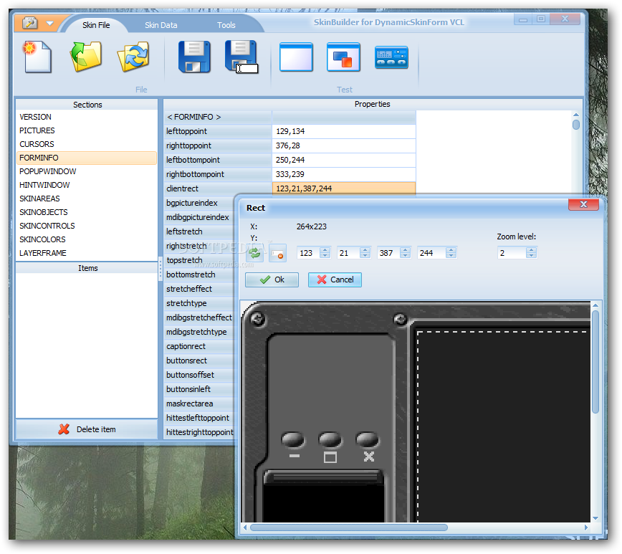Click the Reload skin folder icon
Image resolution: width=622 pixels, height=554 pixels.
[x=134, y=57]
